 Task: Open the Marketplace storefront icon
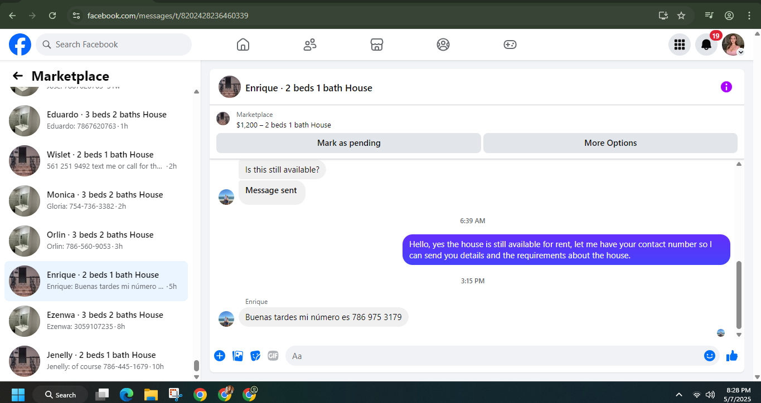point(377,45)
